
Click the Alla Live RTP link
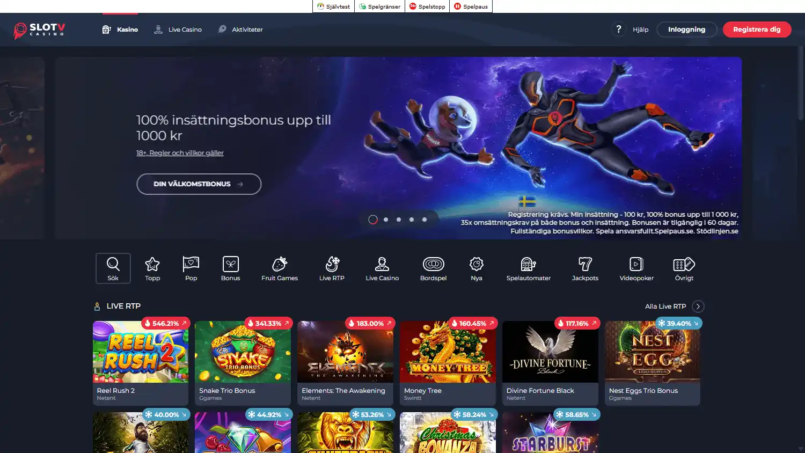pyautogui.click(x=665, y=306)
